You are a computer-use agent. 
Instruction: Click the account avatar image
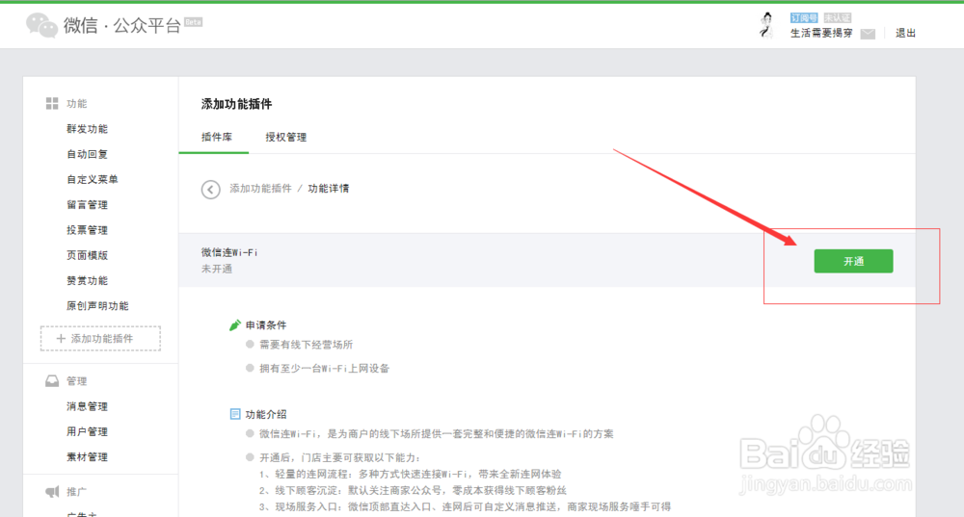pos(766,25)
